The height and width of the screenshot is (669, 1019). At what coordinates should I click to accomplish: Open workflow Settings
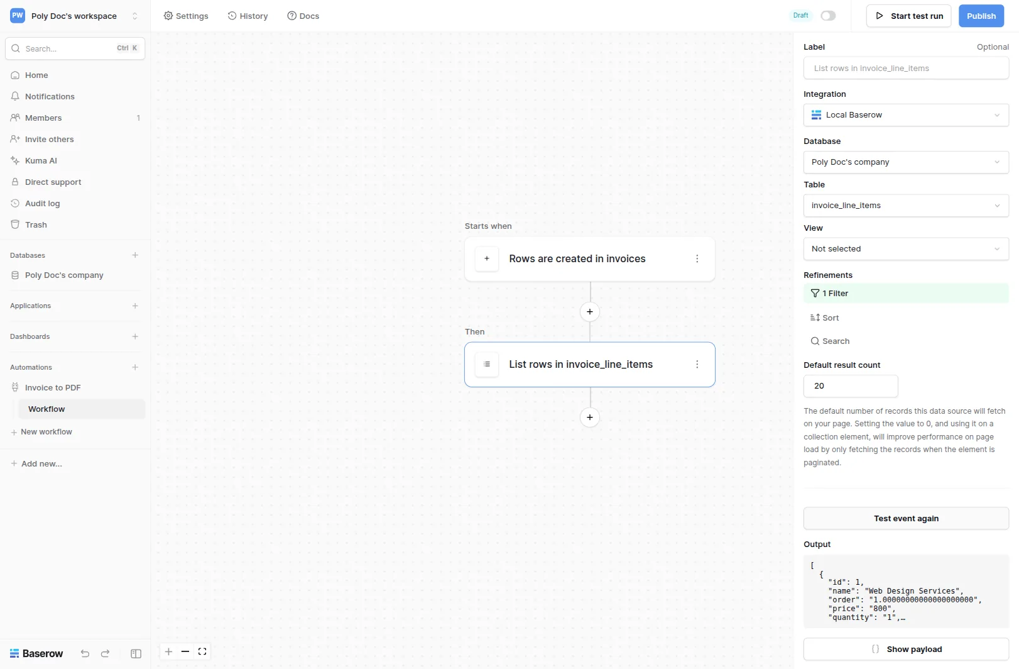pos(186,16)
